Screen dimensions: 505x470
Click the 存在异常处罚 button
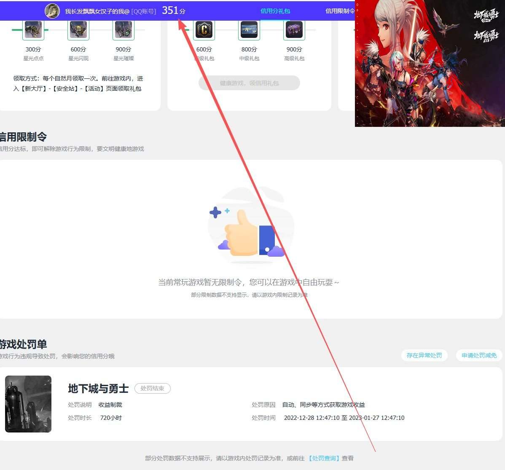tap(424, 355)
